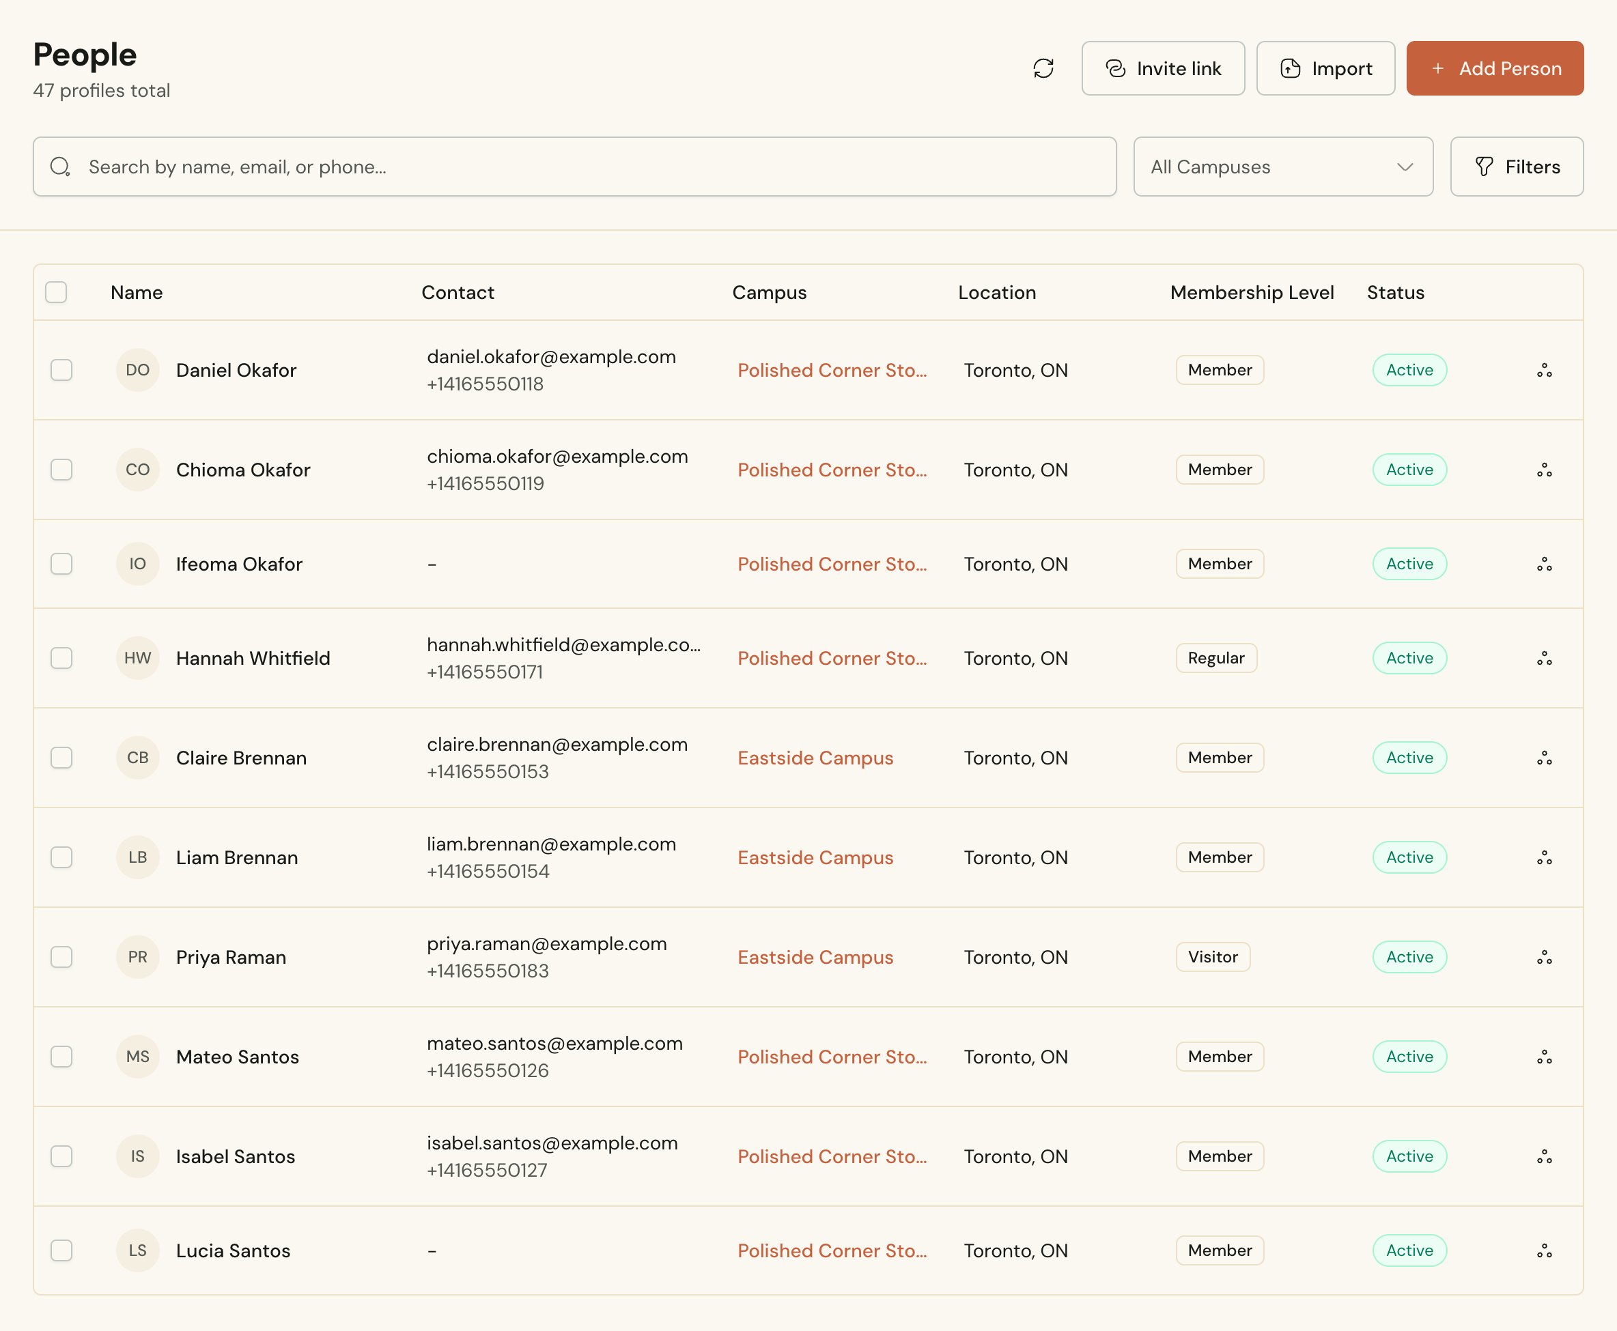This screenshot has height=1331, width=1617.
Task: Open row actions for Mateo Santos
Action: tap(1544, 1057)
